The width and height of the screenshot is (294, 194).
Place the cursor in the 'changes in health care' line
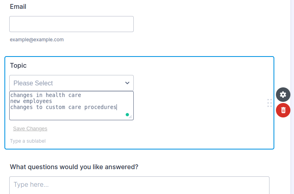[x=46, y=95]
